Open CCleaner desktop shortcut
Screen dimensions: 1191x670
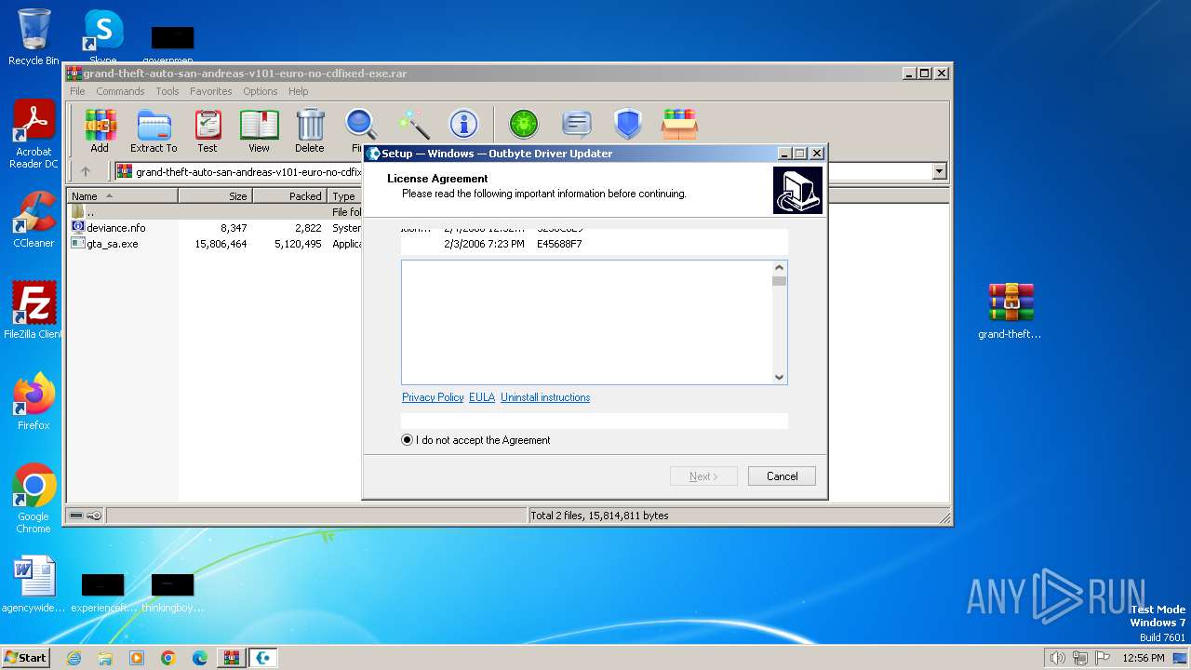coord(33,220)
